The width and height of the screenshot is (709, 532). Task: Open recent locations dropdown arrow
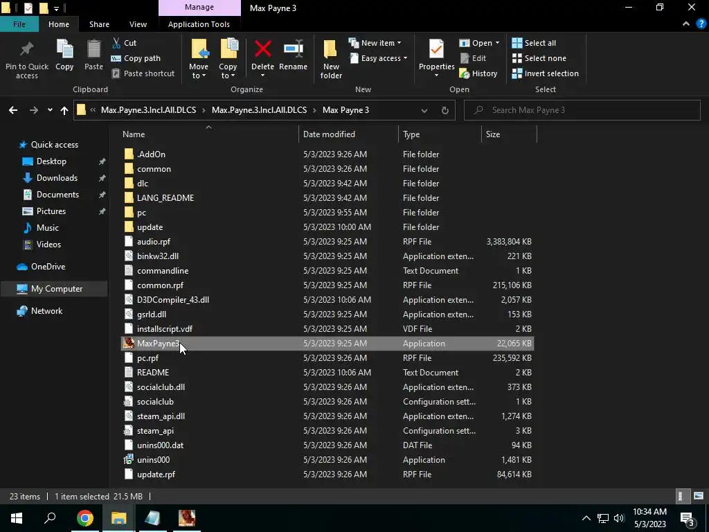point(50,110)
